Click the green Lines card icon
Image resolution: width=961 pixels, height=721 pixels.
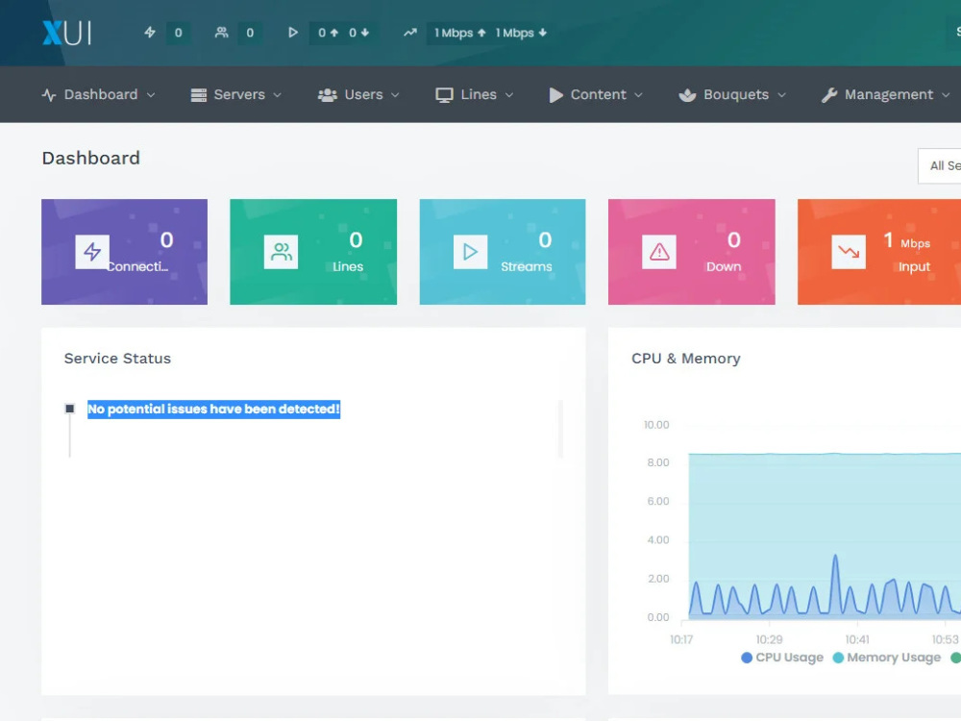pos(280,251)
